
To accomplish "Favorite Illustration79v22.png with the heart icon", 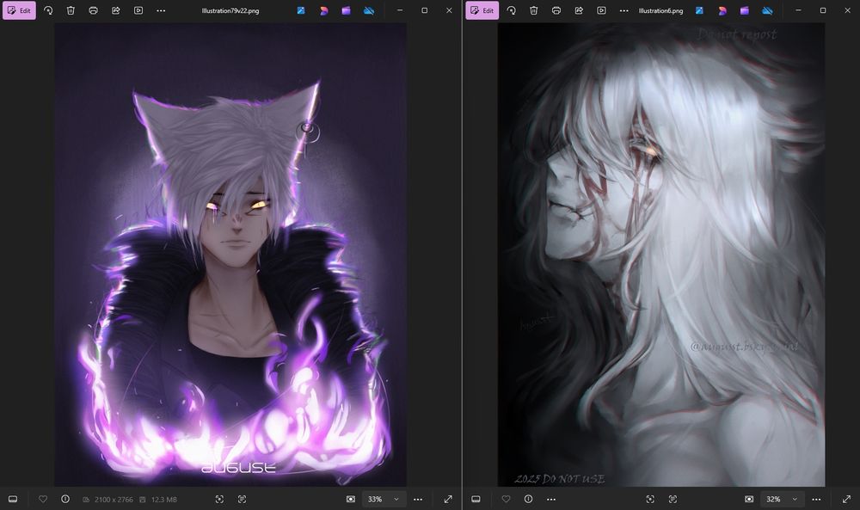I will point(43,499).
